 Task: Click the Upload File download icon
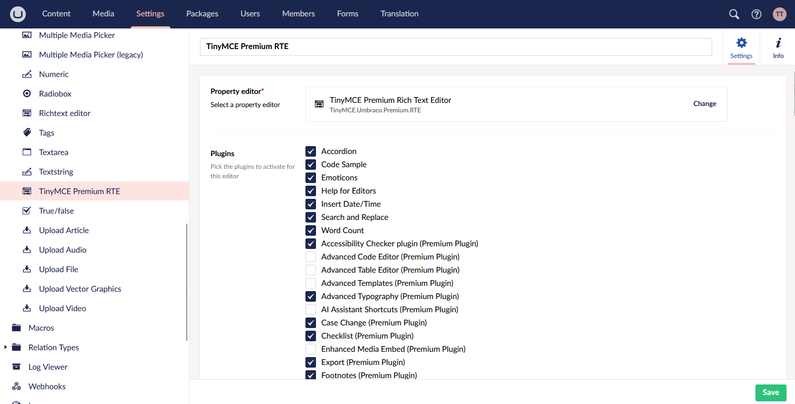[x=27, y=270]
